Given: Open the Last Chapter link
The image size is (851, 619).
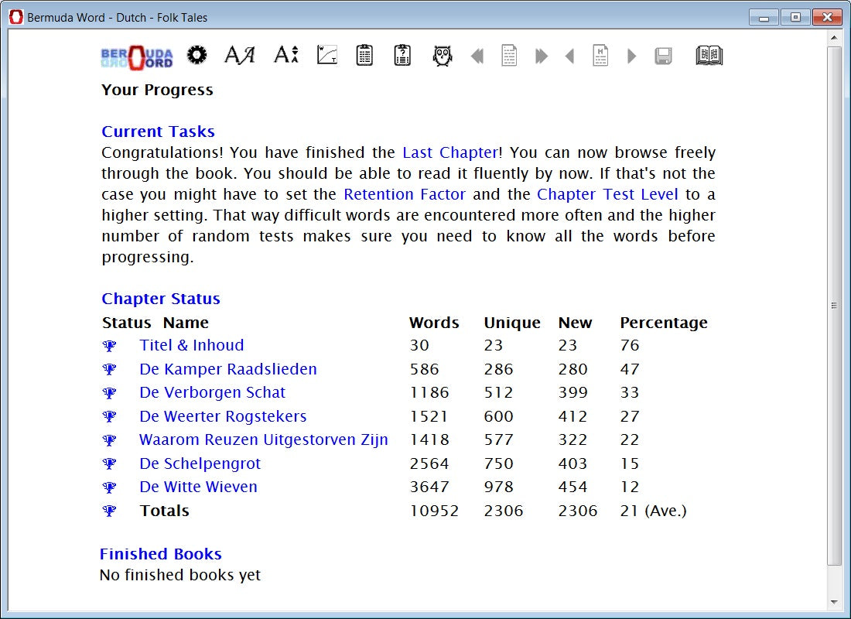Looking at the screenshot, I should [x=450, y=152].
